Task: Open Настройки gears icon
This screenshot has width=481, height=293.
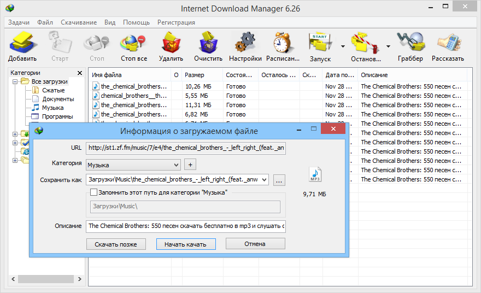Action: pyautogui.click(x=245, y=42)
